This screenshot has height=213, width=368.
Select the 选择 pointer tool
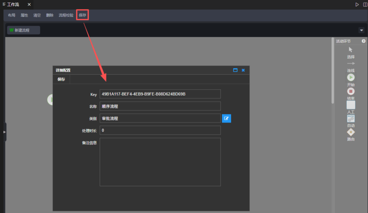[350, 50]
